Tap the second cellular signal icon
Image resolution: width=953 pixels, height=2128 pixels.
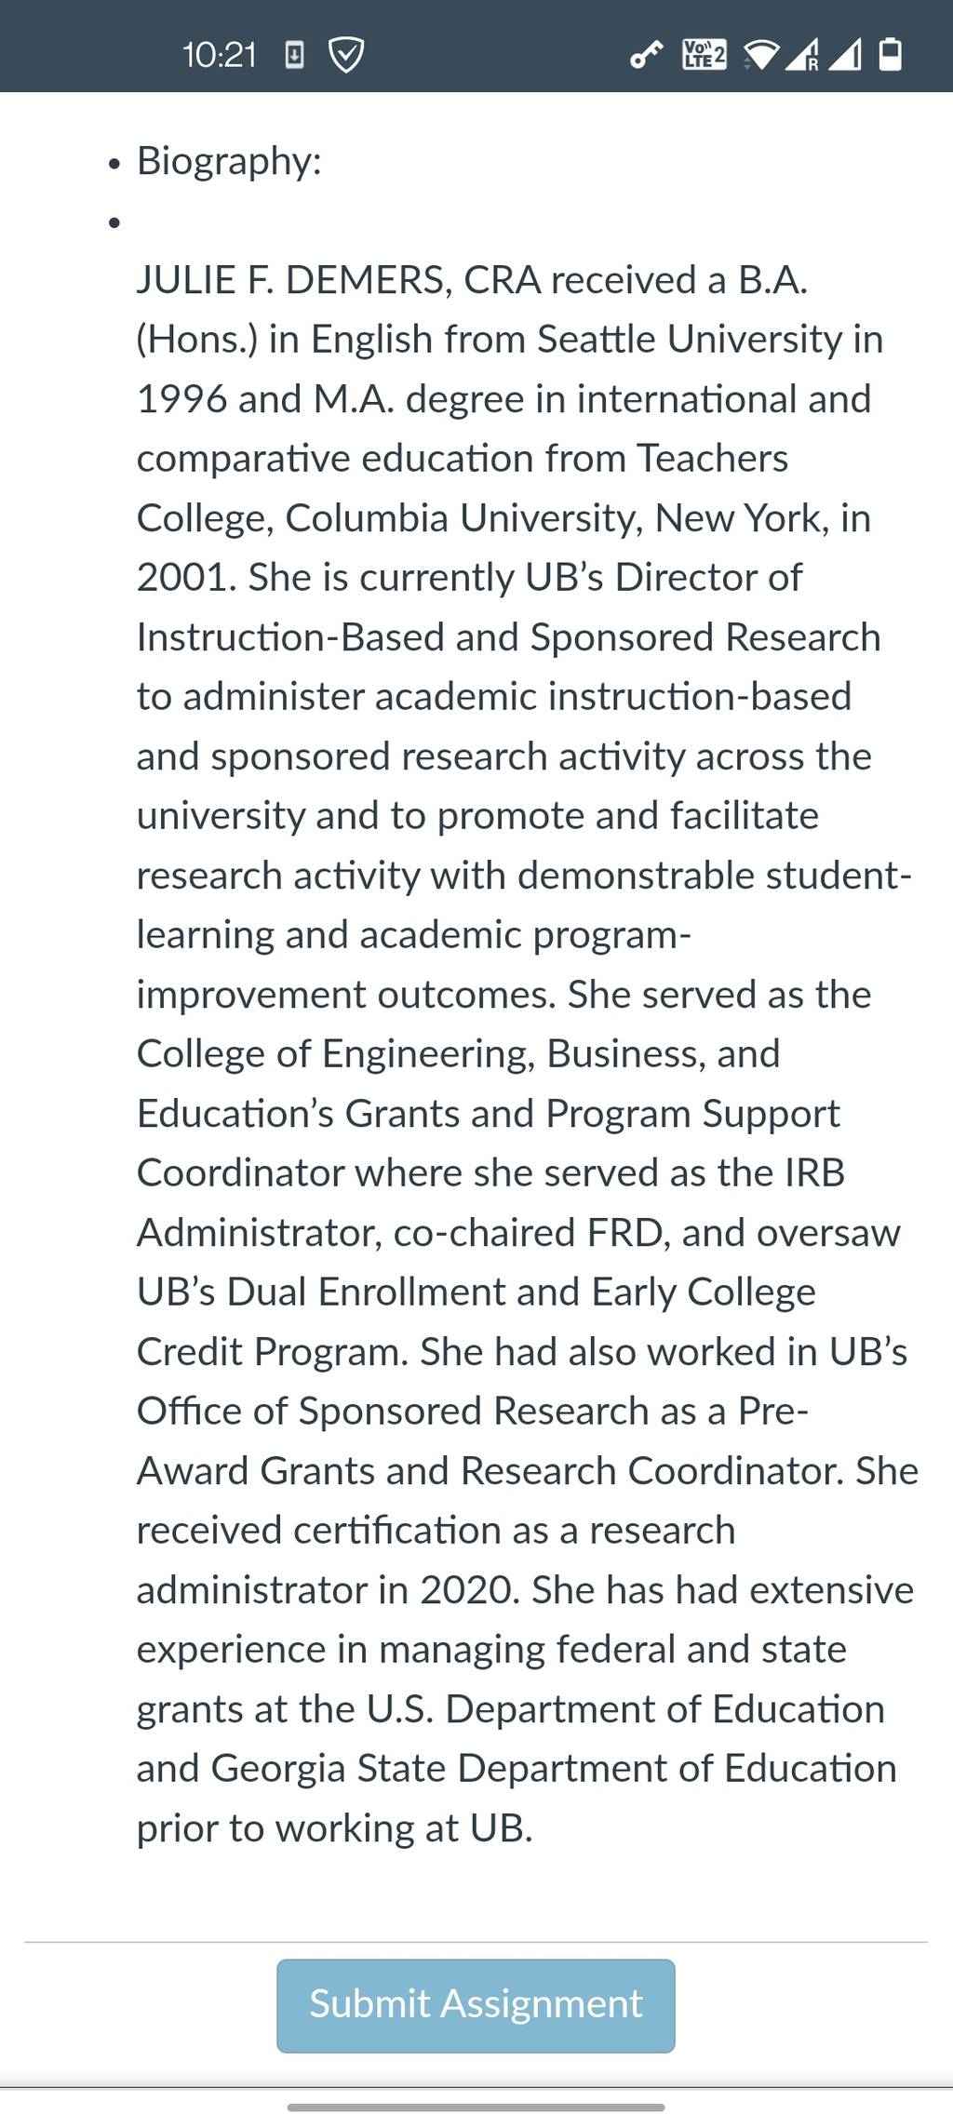coord(845,56)
